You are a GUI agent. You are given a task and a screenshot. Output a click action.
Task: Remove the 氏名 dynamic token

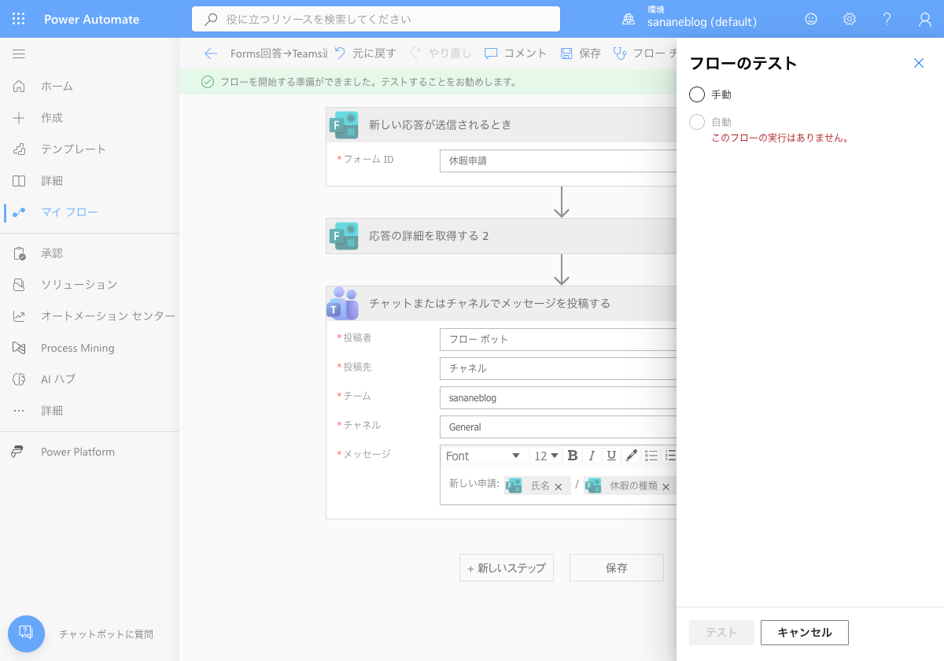(559, 487)
